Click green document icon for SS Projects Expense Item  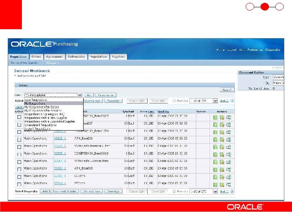tap(215, 162)
